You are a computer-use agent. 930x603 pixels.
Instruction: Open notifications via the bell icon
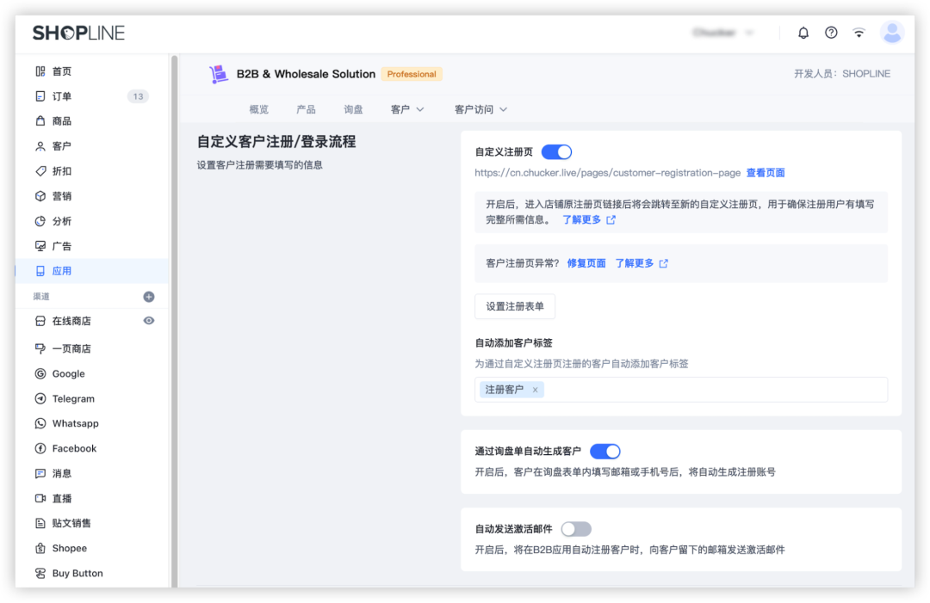coord(803,32)
